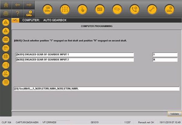This screenshot has width=182, height=125.
Task: Select the wrench repair icon
Action: point(152,9)
